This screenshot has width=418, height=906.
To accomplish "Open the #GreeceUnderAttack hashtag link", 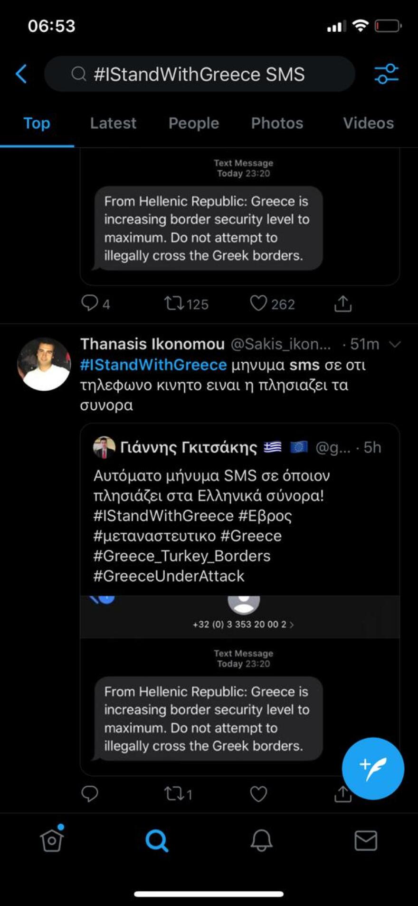I will click(169, 576).
